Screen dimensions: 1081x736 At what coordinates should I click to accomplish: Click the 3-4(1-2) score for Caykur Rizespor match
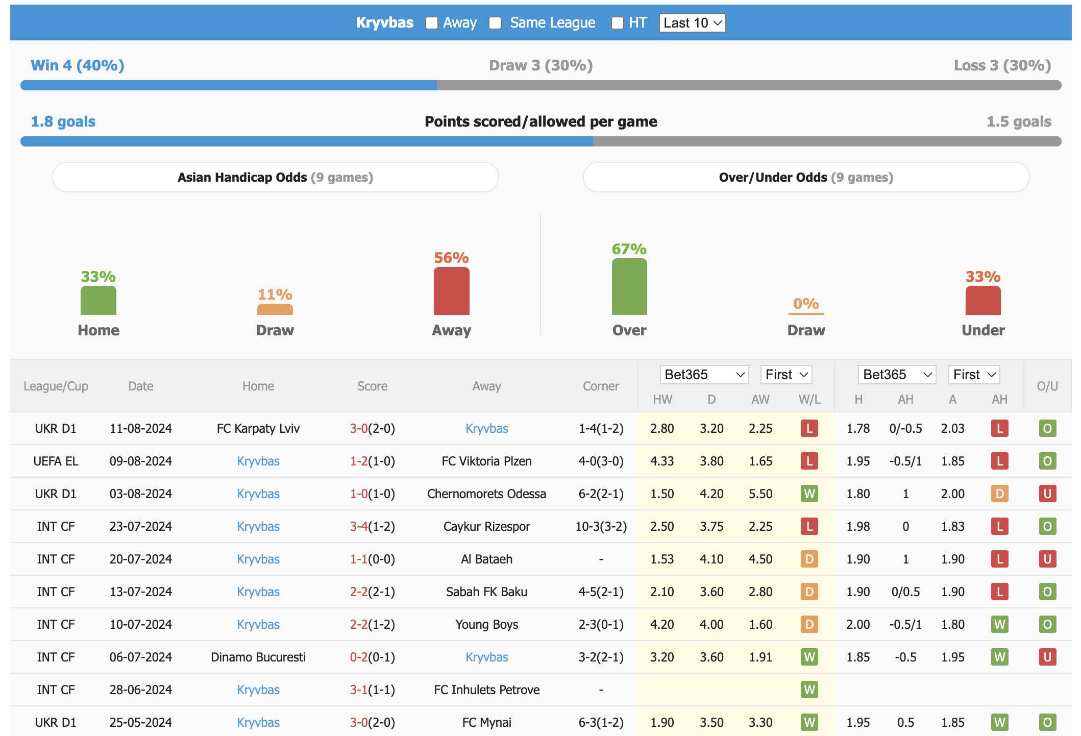[x=373, y=526]
